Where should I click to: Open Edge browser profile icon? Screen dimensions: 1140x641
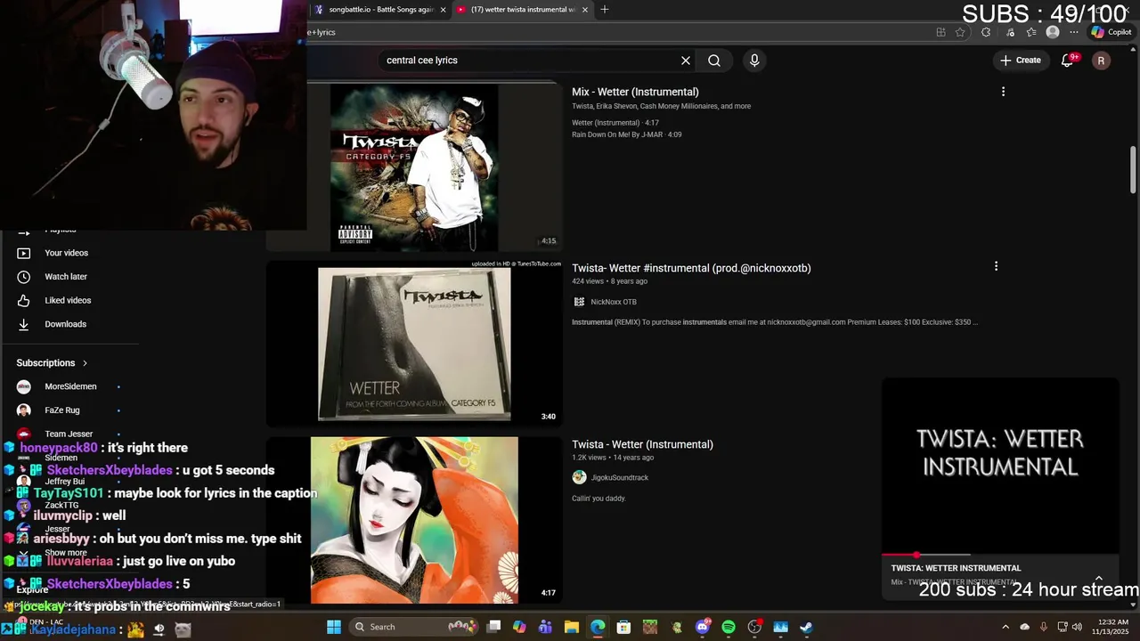point(1053,32)
